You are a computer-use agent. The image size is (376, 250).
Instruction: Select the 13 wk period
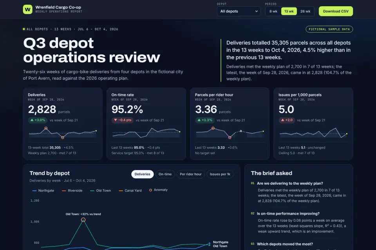(289, 11)
